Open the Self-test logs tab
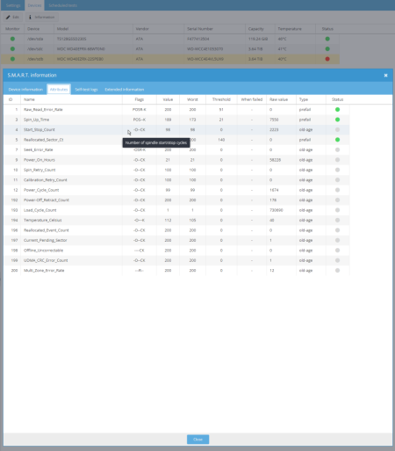The image size is (395, 451). 86,90
